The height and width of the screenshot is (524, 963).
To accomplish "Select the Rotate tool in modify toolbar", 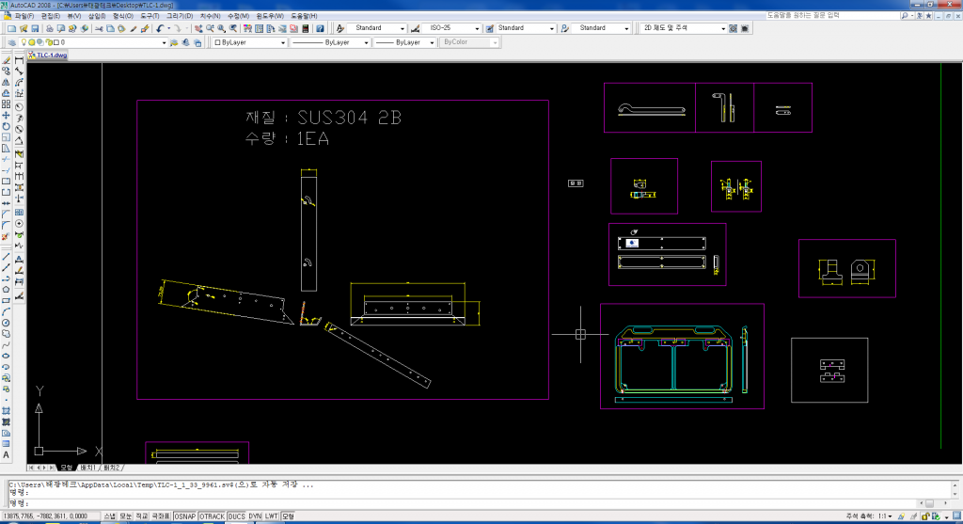I will click(x=7, y=127).
